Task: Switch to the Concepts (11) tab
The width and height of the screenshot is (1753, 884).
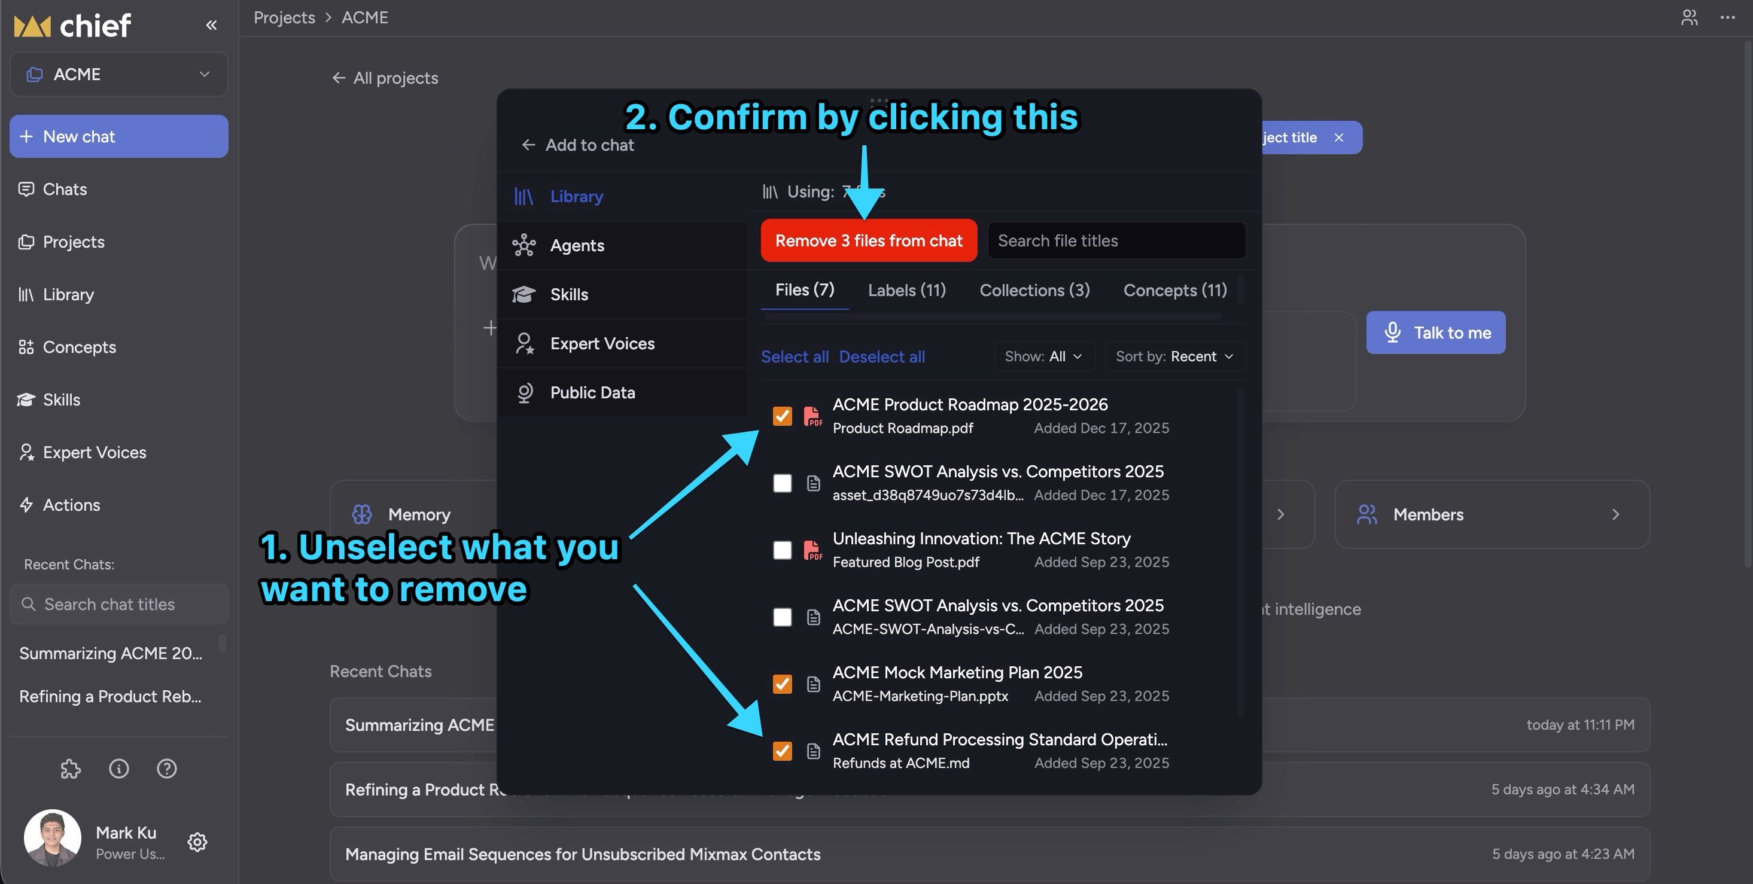Action: coord(1175,291)
